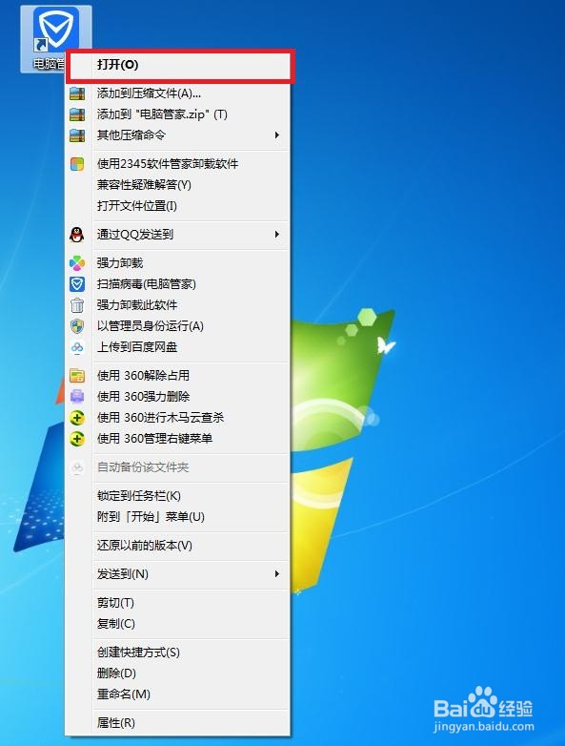Select the 强力卸载 entry
Screen dimensions: 565x746
point(178,263)
